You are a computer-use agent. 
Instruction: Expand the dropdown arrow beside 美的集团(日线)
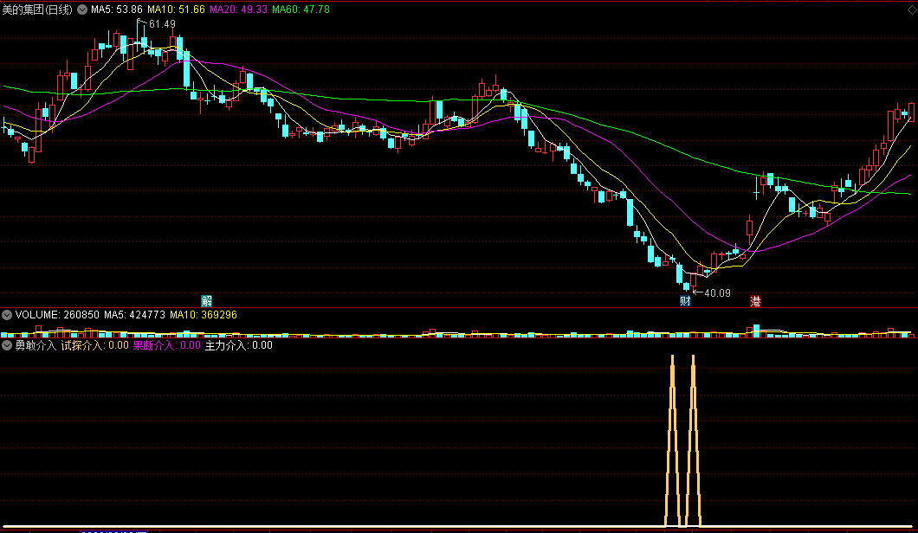coord(82,10)
